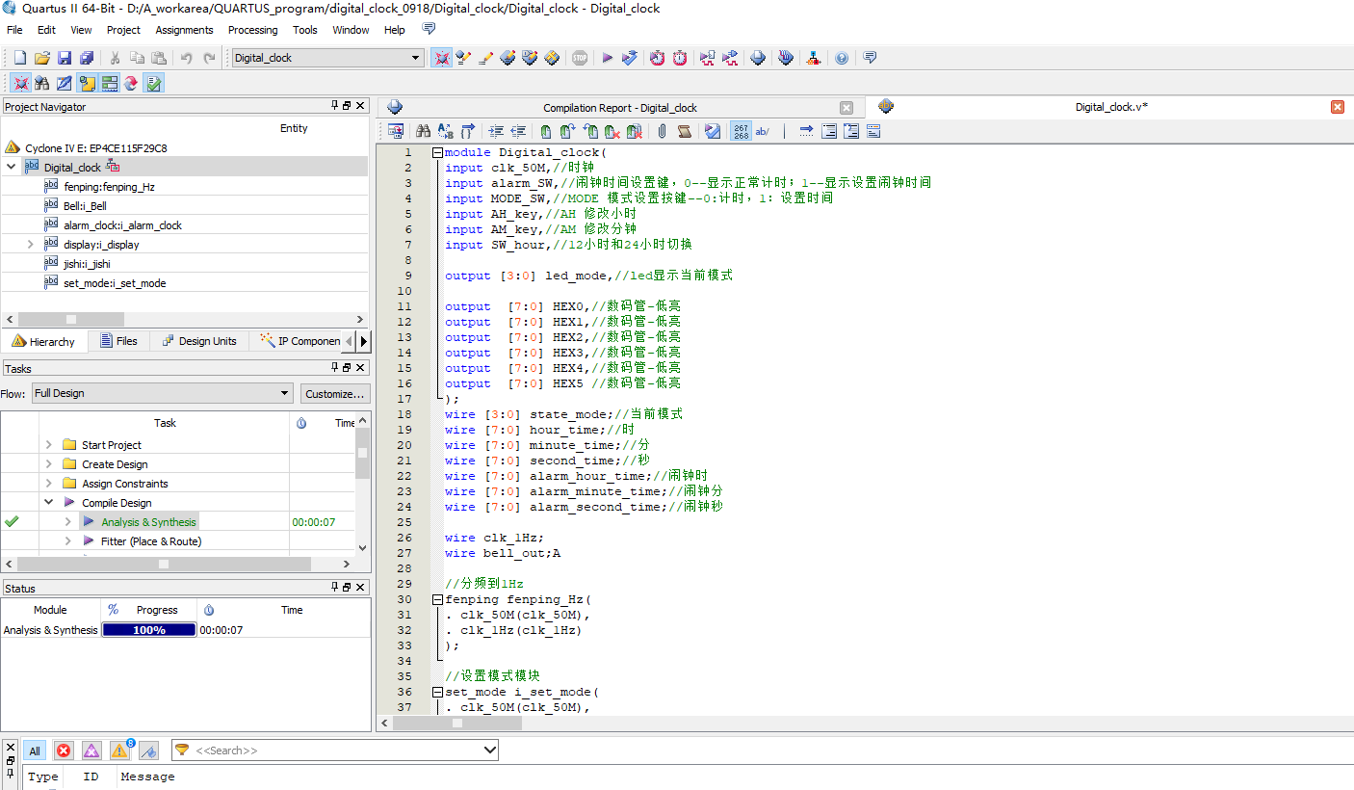Click the Find binoculars icon in editor toolbar

pos(423,131)
